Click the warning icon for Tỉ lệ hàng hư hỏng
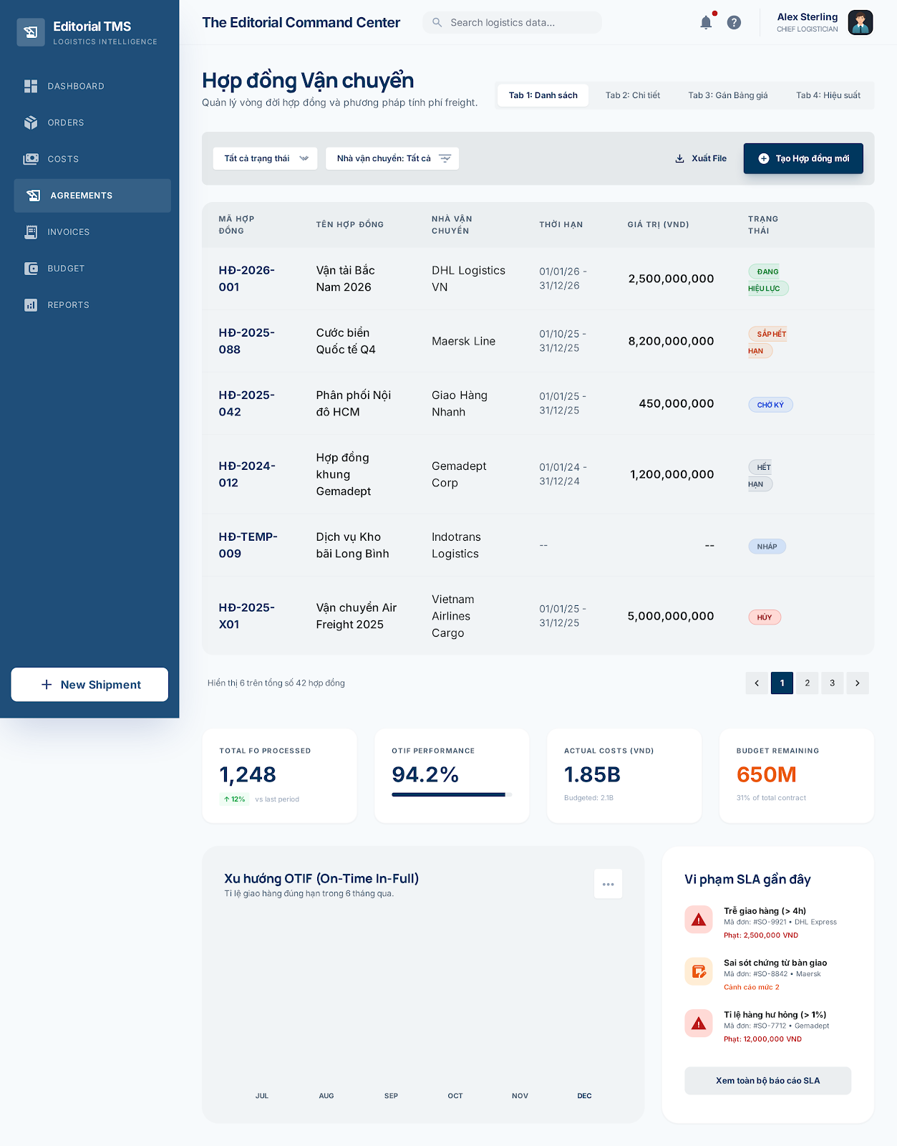This screenshot has width=897, height=1146. pos(699,1024)
